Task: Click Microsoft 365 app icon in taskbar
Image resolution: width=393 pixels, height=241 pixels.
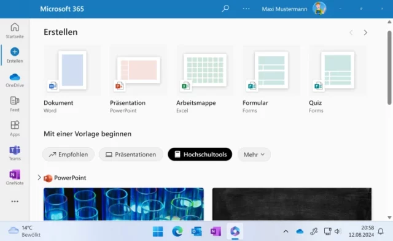Action: pos(235,231)
